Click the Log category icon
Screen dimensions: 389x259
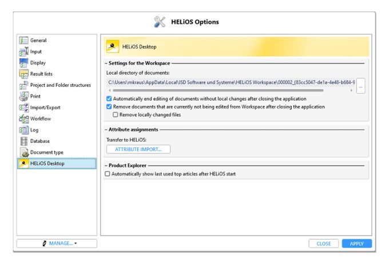(23, 130)
